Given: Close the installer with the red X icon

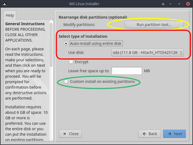Looking at the screenshot, I should pyautogui.click(x=188, y=4).
